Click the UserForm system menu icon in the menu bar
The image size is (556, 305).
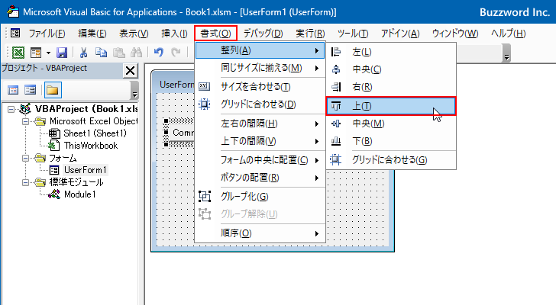(15, 34)
